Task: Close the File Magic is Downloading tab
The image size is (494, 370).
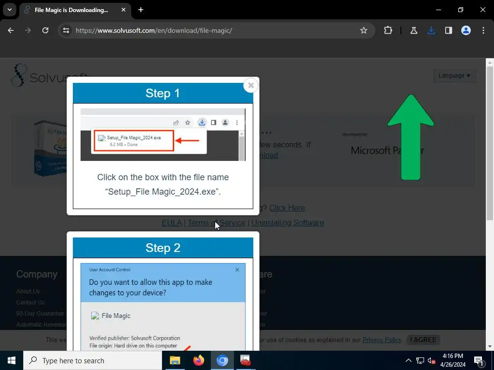Action: pos(123,10)
